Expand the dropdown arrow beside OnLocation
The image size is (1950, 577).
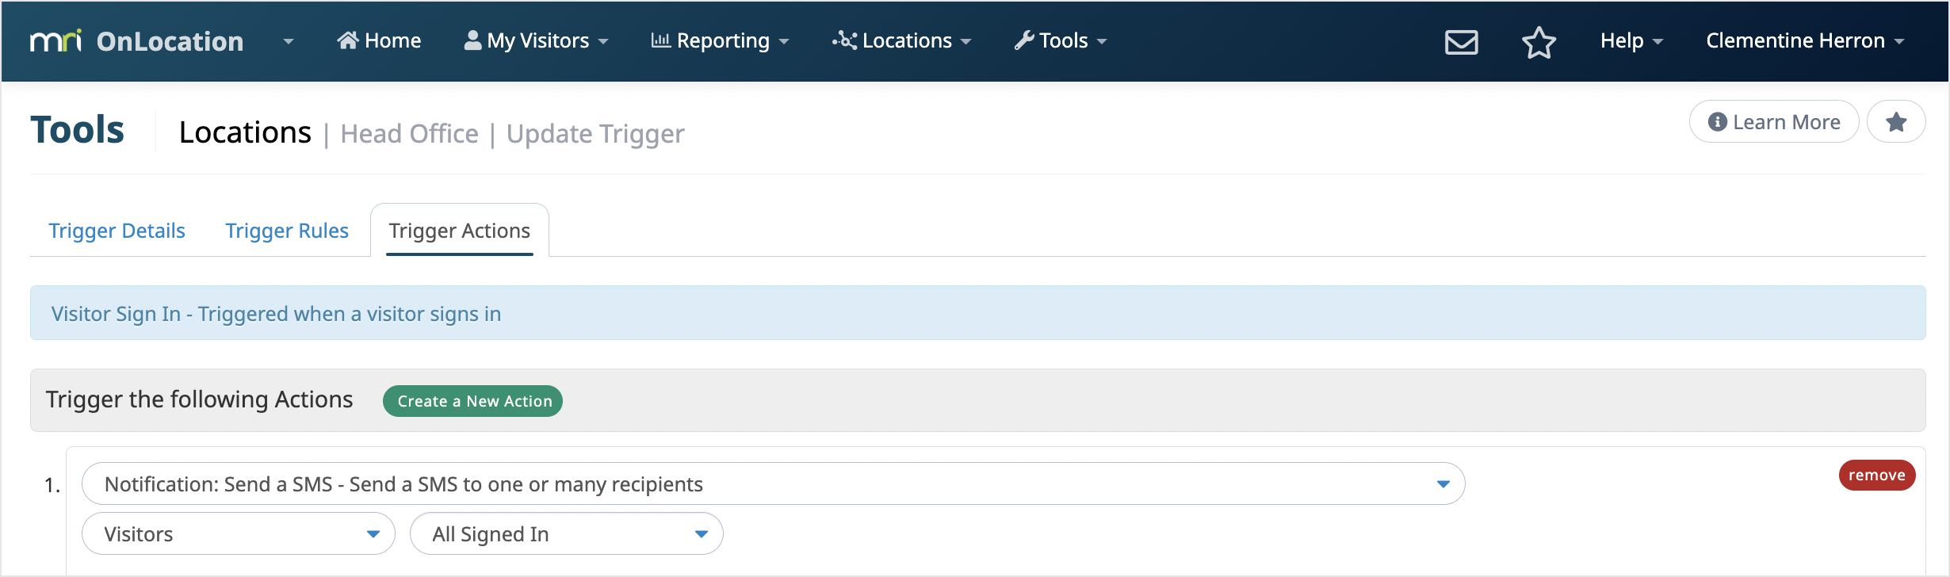pos(289,41)
